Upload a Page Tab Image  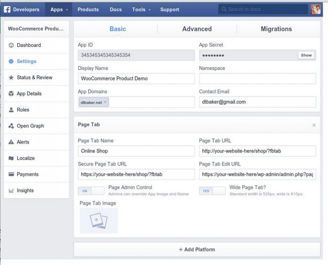click(99, 220)
